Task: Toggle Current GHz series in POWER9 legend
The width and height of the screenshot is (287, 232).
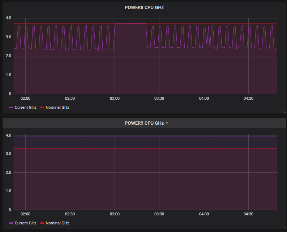Action: pos(25,223)
